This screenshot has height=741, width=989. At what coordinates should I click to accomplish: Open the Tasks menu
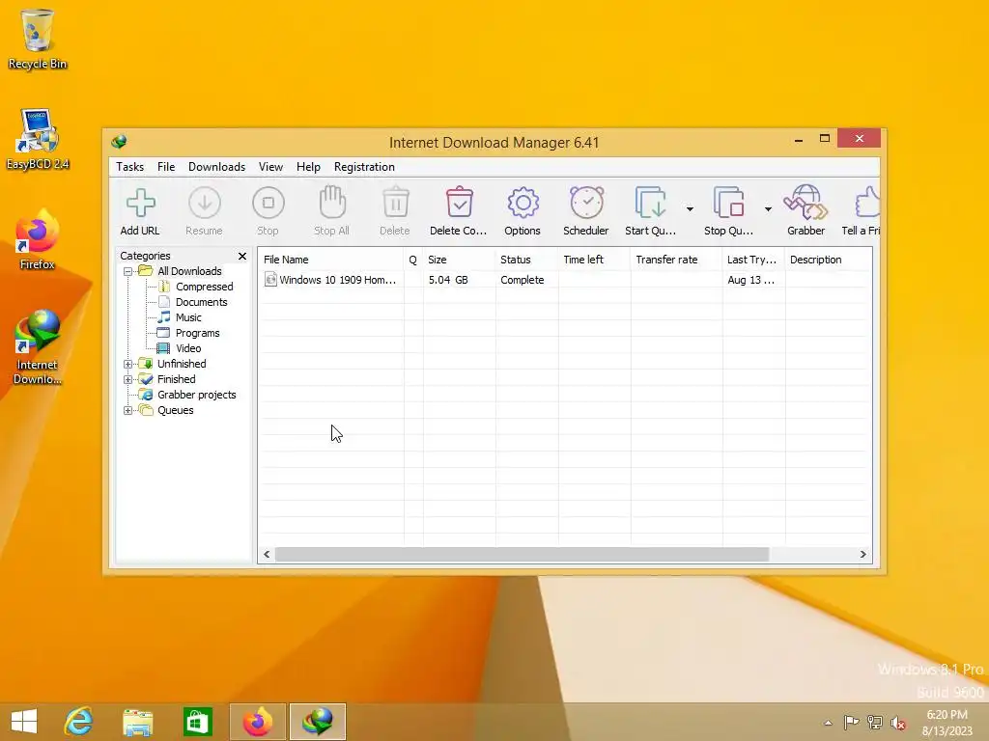click(x=130, y=167)
